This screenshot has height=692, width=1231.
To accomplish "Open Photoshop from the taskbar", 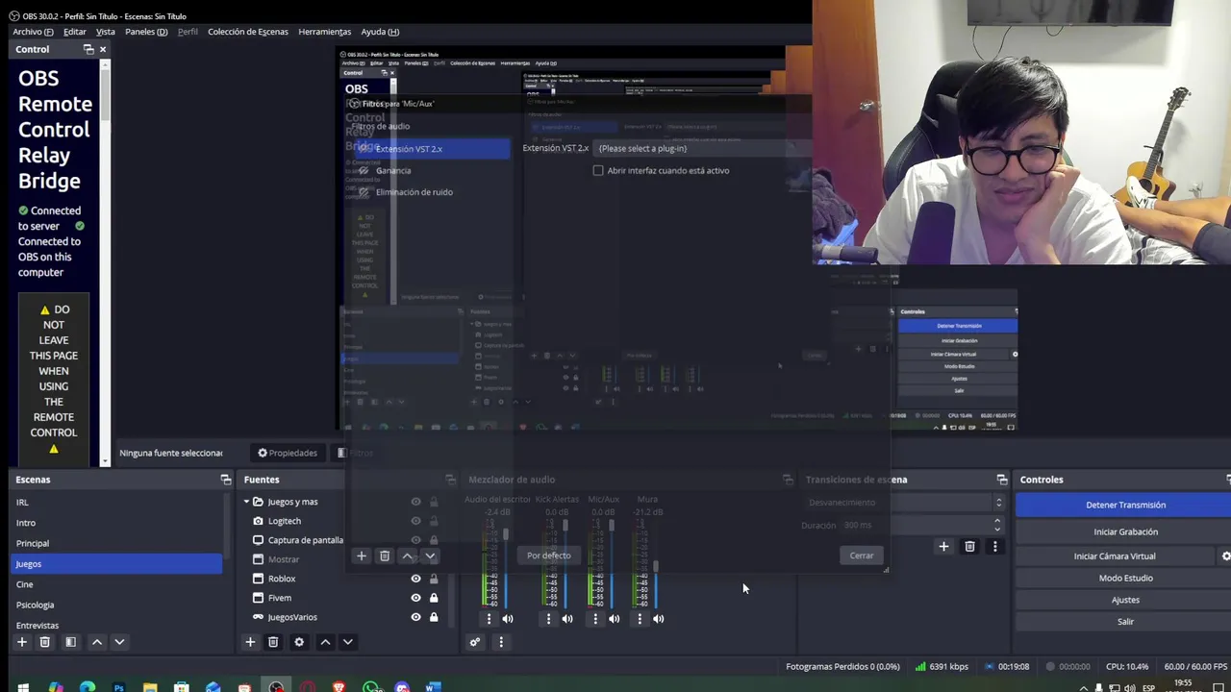I will (118, 687).
